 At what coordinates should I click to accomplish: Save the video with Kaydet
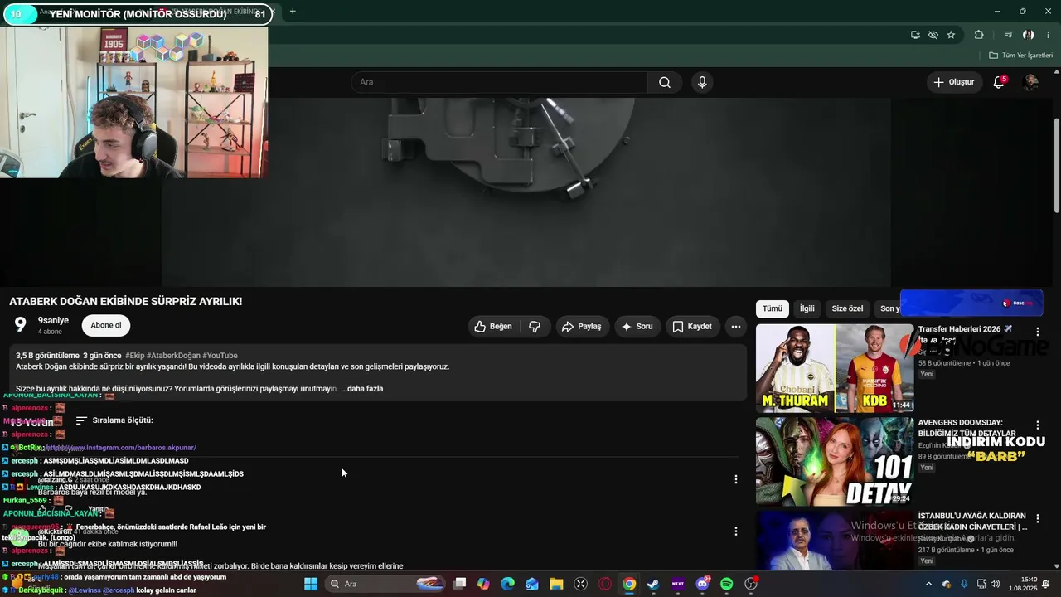692,327
